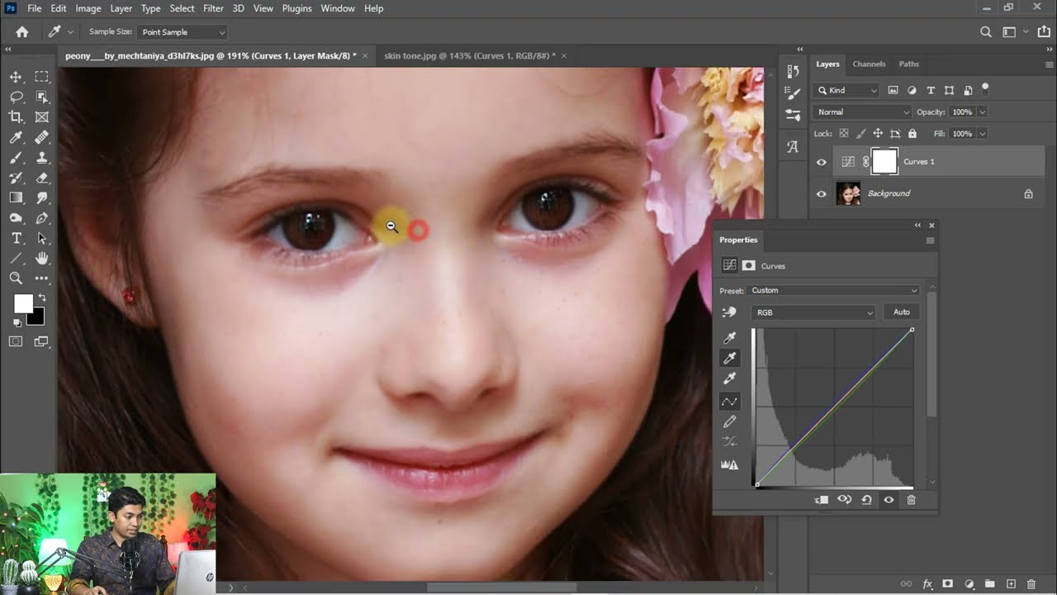
Task: Select the Line tool
Action: (x=16, y=259)
